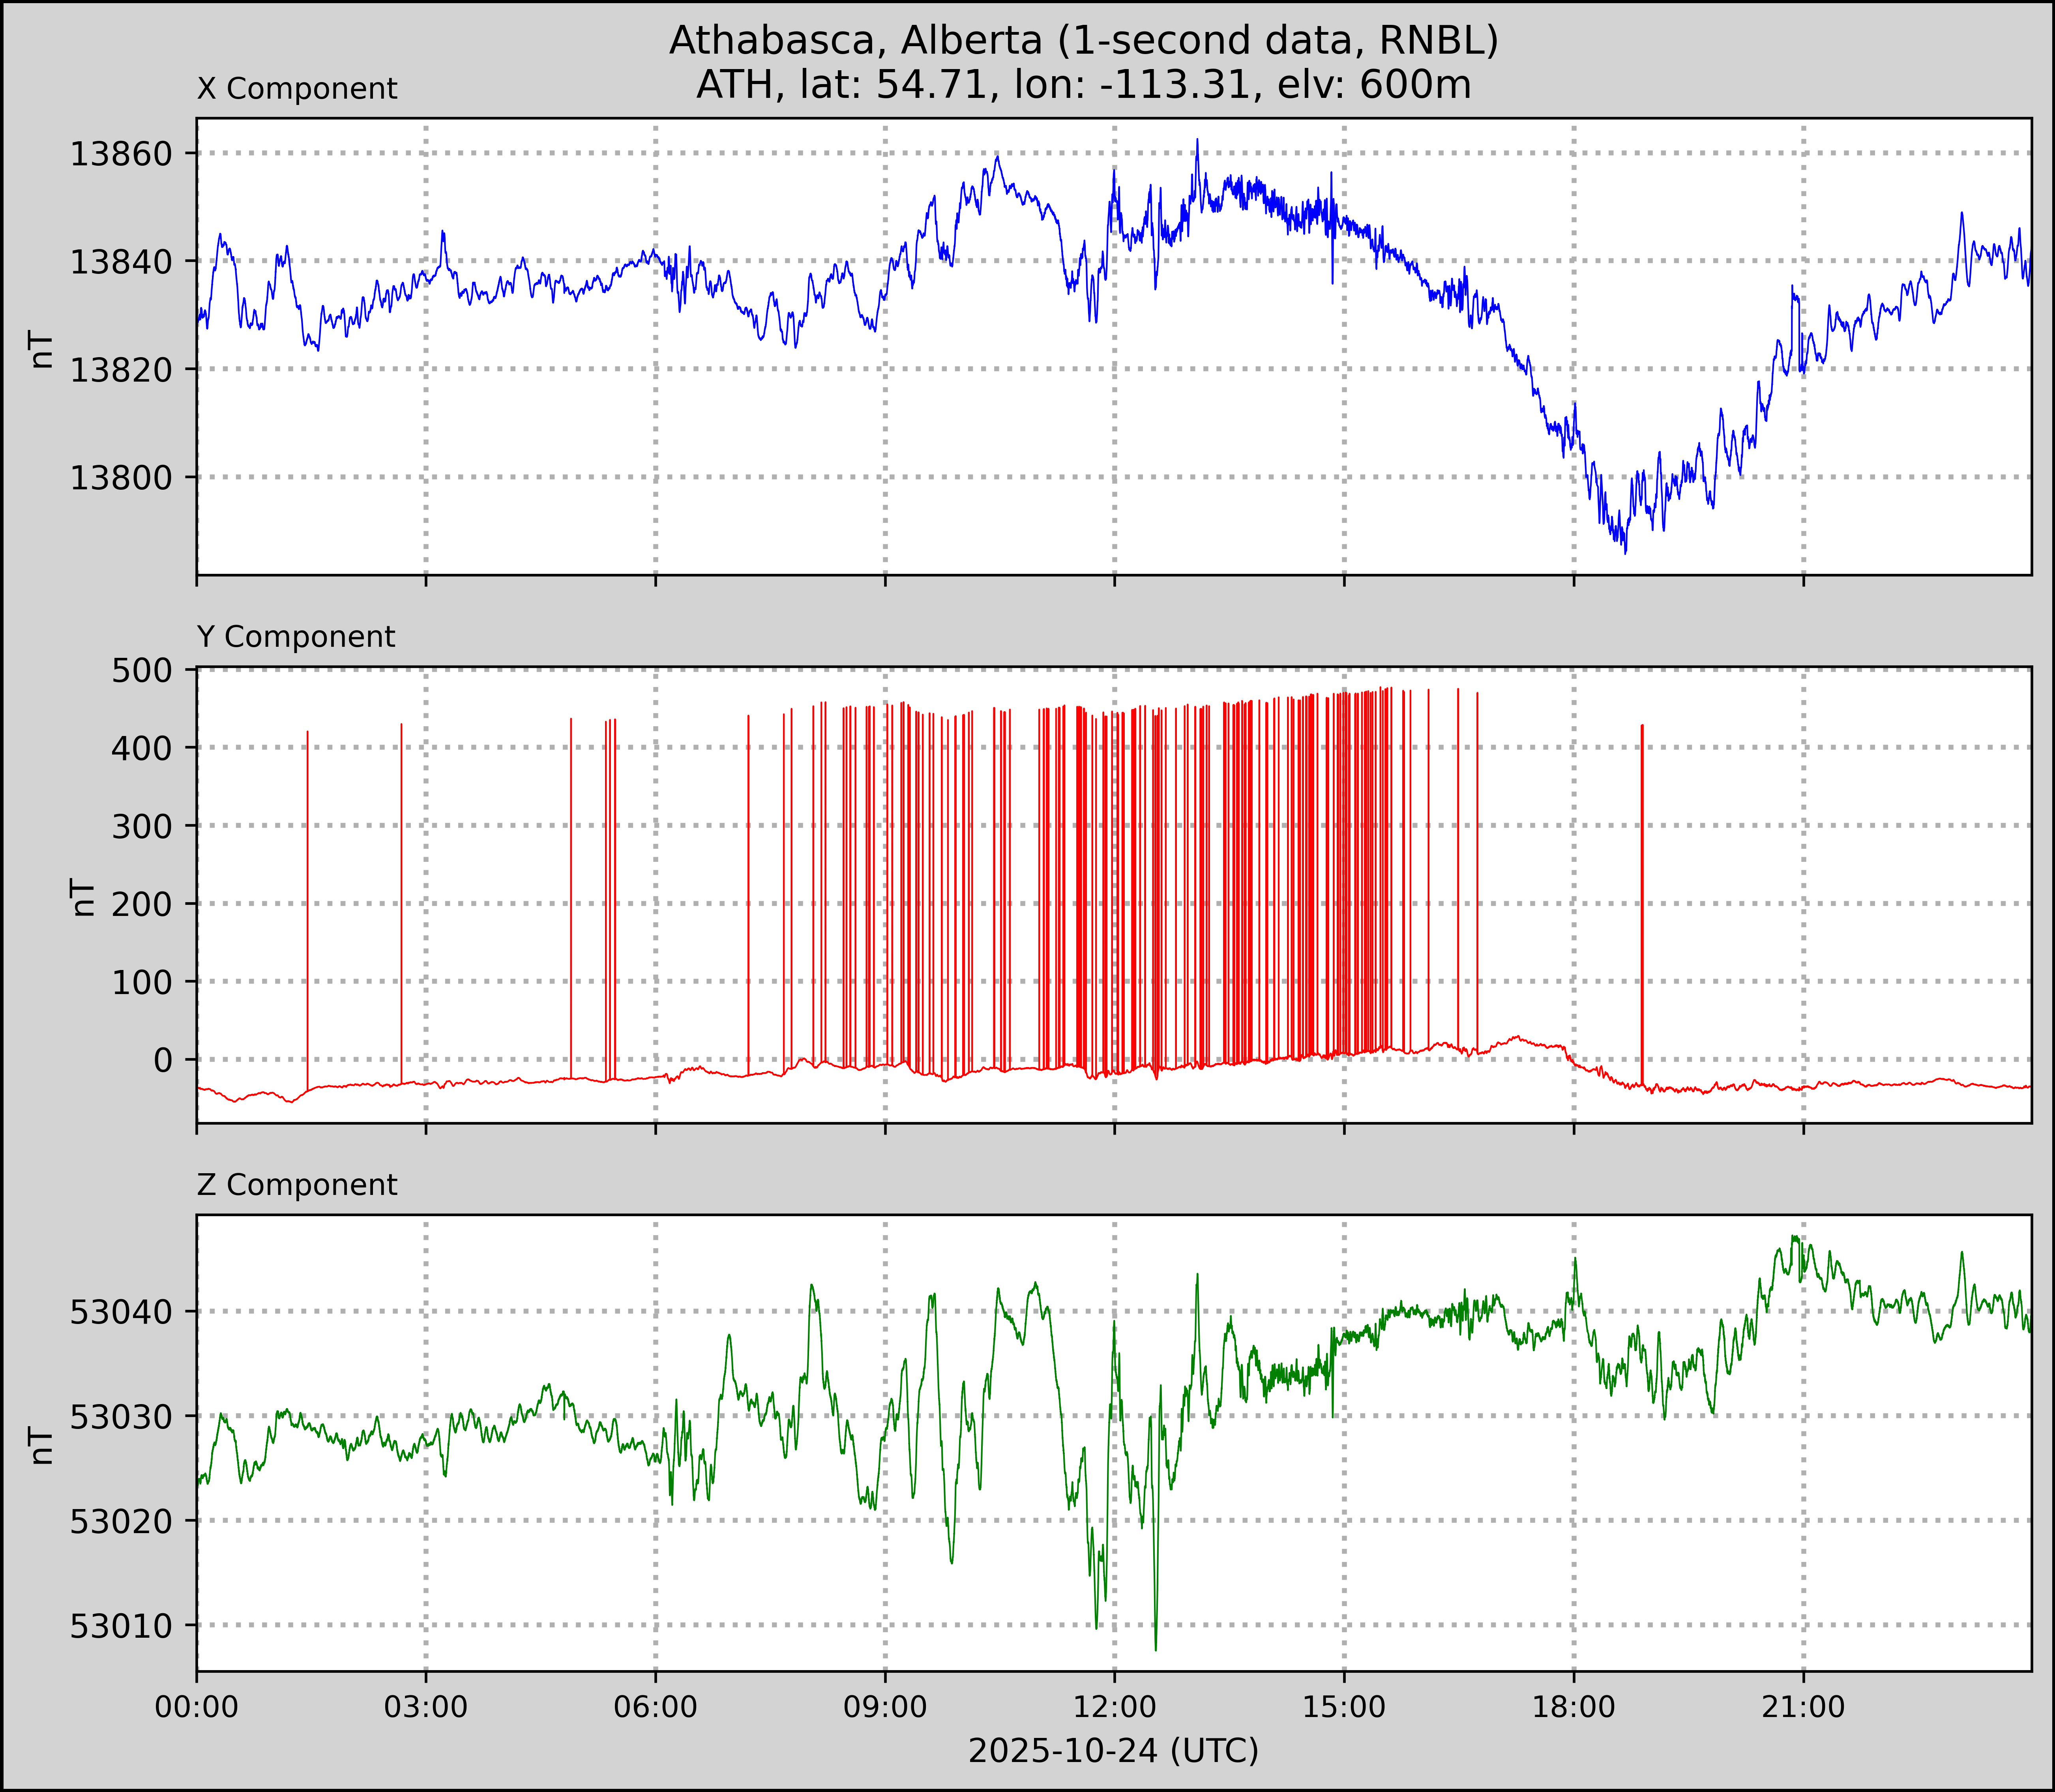Click the 'Z Component' panel label
Viewport: 2055px width, 1792px height.
[x=297, y=1185]
